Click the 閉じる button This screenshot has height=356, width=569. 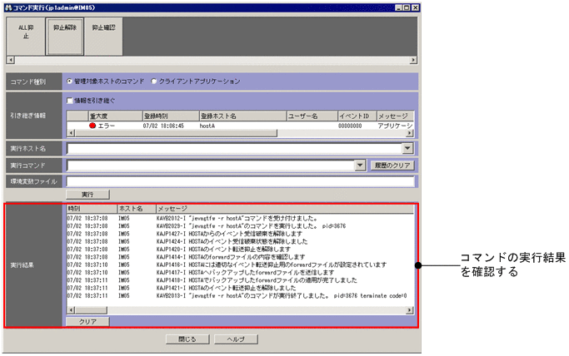(187, 339)
